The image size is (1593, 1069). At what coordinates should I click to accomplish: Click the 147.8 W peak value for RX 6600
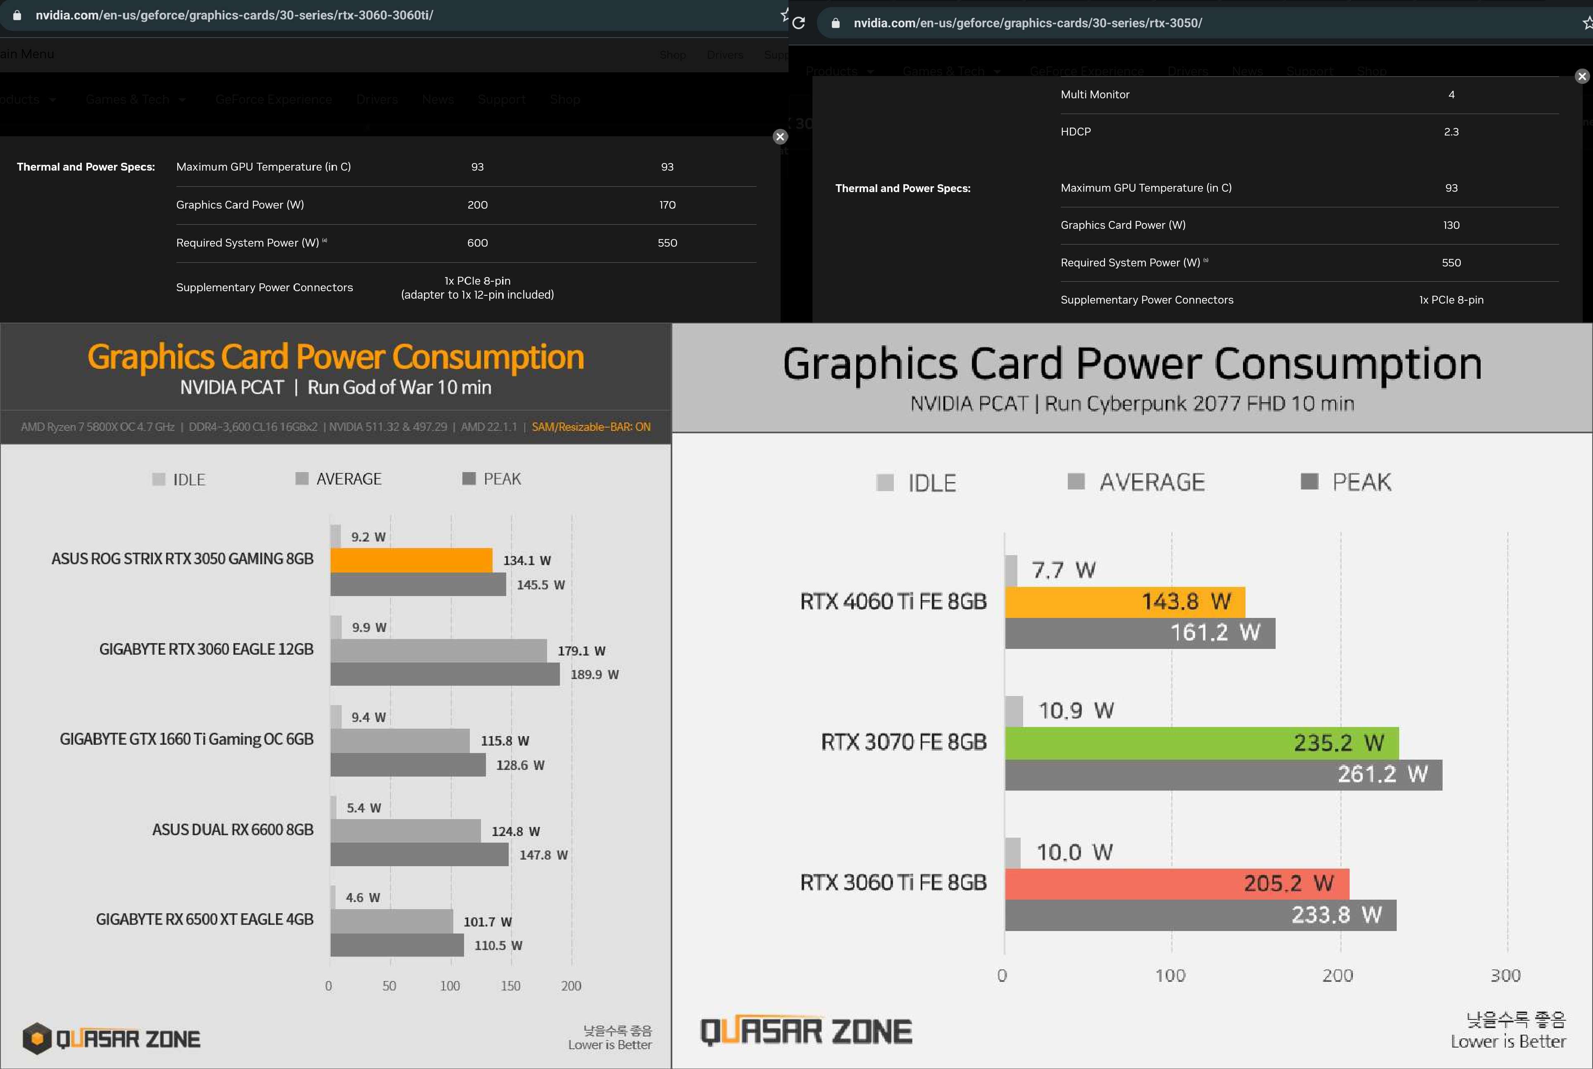click(x=543, y=855)
